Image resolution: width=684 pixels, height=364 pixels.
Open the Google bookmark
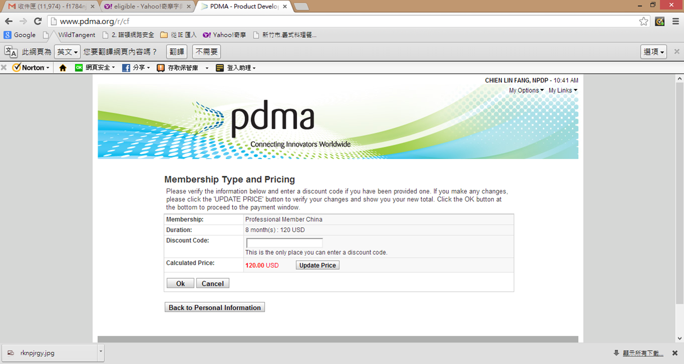click(x=19, y=35)
